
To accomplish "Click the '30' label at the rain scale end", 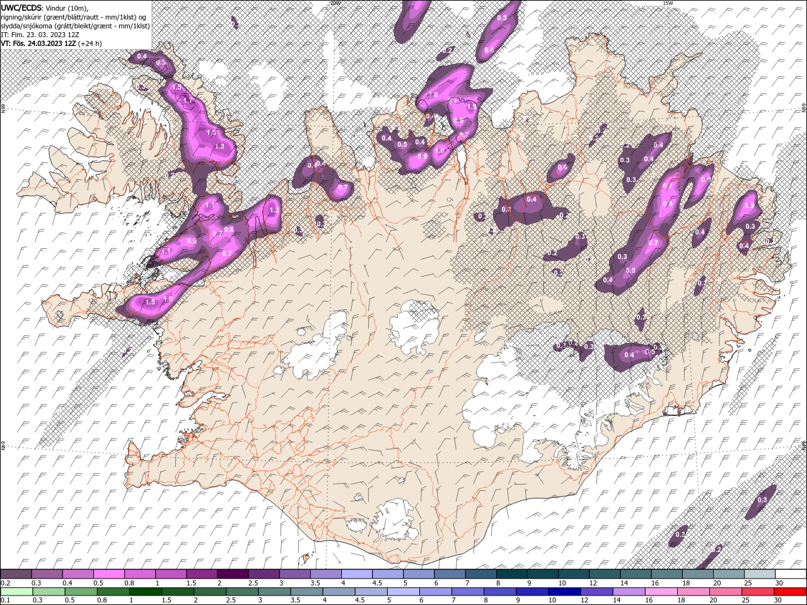I will (779, 601).
